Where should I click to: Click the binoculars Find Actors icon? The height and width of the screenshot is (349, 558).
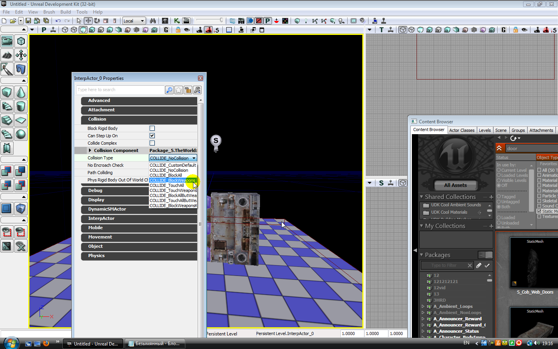pos(153,21)
